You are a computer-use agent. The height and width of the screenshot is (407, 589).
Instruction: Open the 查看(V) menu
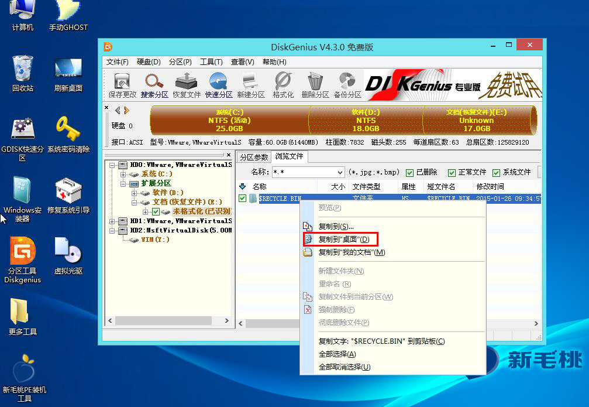click(242, 61)
